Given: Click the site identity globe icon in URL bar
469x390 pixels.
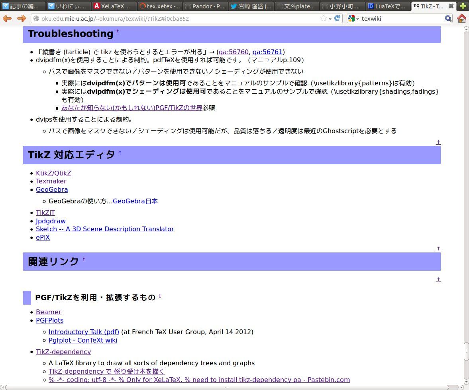Looking at the screenshot, I should [x=36, y=19].
